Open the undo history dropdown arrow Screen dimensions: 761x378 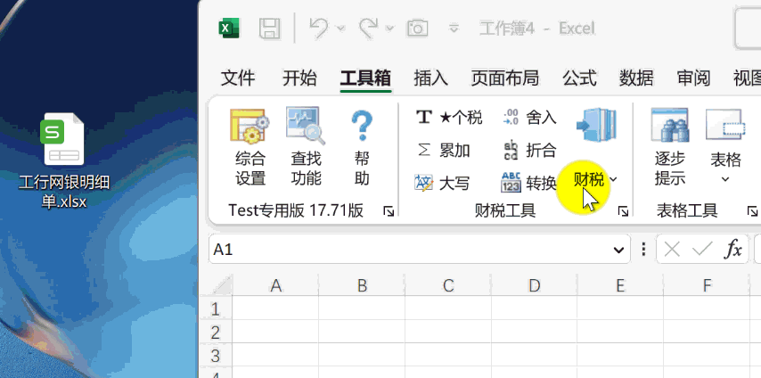[340, 29]
